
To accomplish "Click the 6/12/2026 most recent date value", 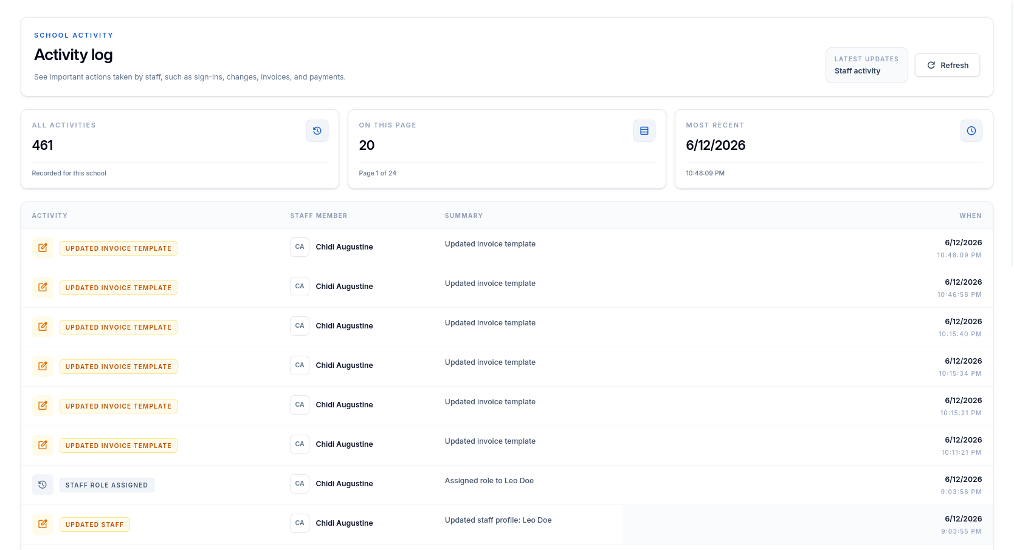I will click(716, 145).
